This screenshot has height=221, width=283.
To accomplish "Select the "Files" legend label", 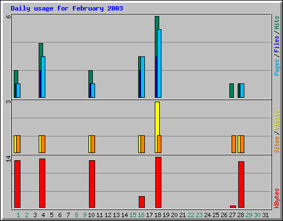I will [x=276, y=44].
